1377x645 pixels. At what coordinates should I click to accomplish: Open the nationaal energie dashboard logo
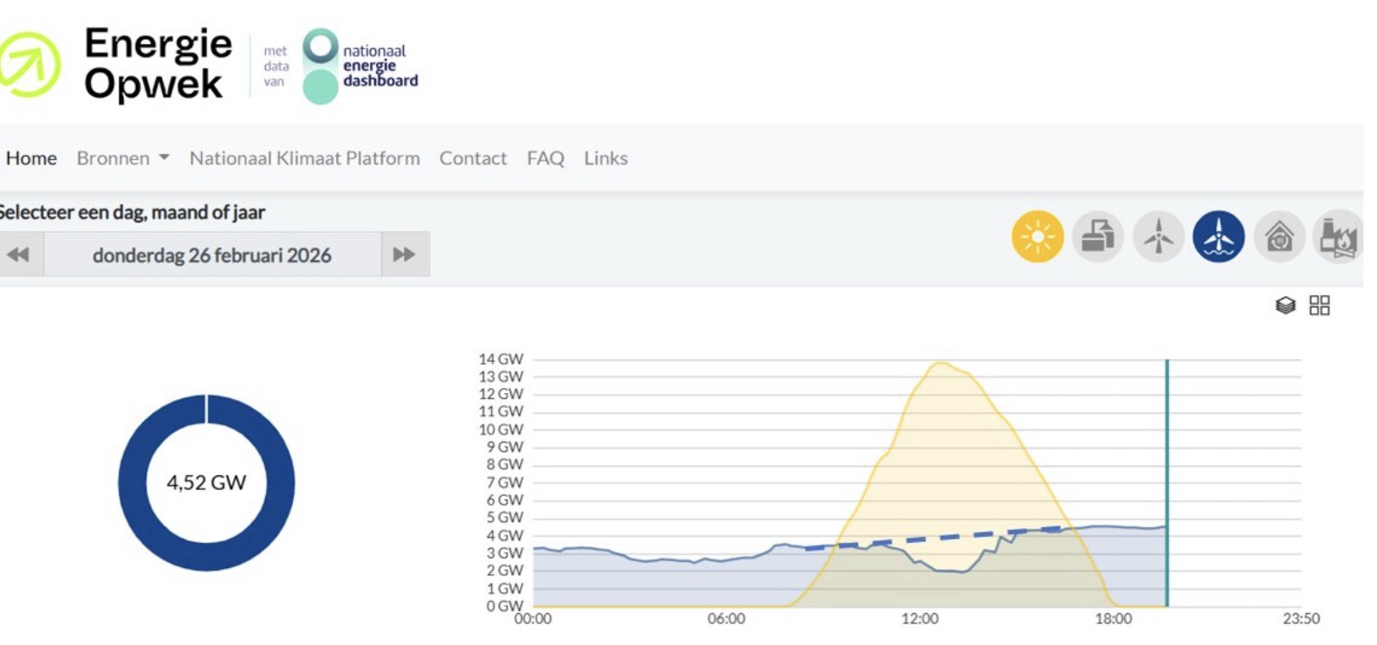360,67
